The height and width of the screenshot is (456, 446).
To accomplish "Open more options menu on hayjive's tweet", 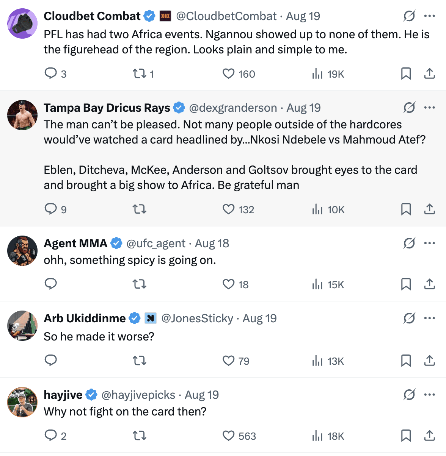I will (x=429, y=395).
